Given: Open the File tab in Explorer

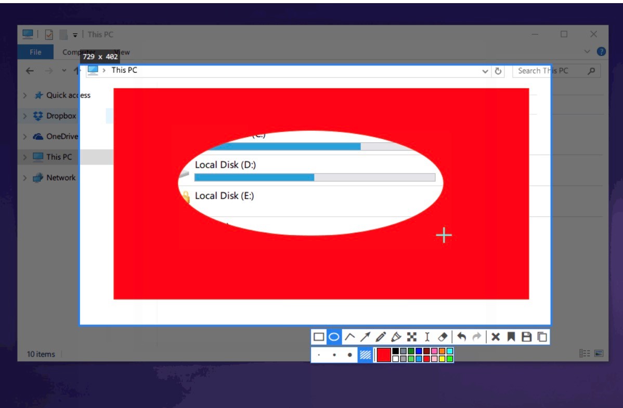Looking at the screenshot, I should 35,52.
